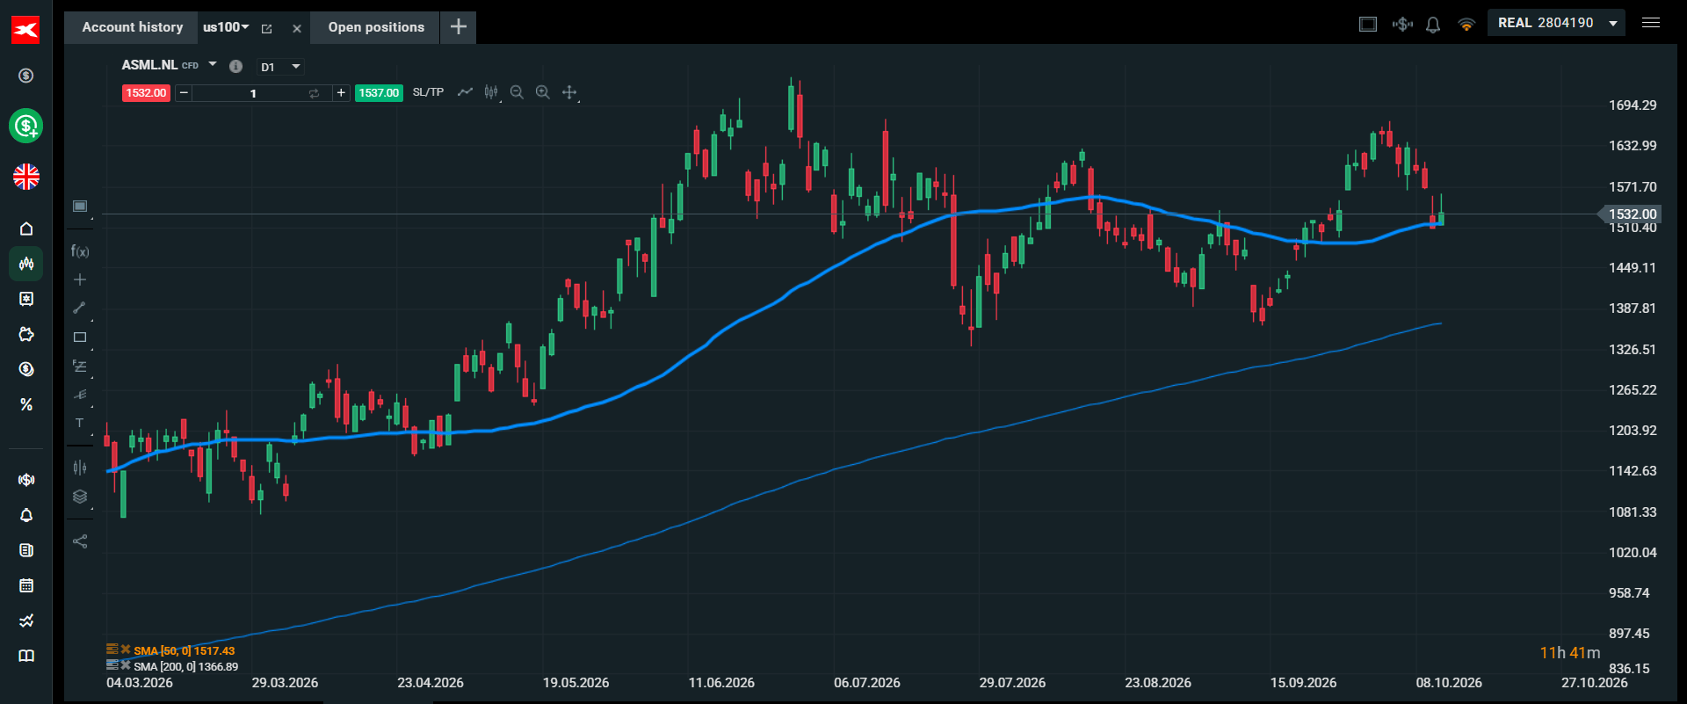
Task: Change language via the UK flag
Action: pos(26,177)
